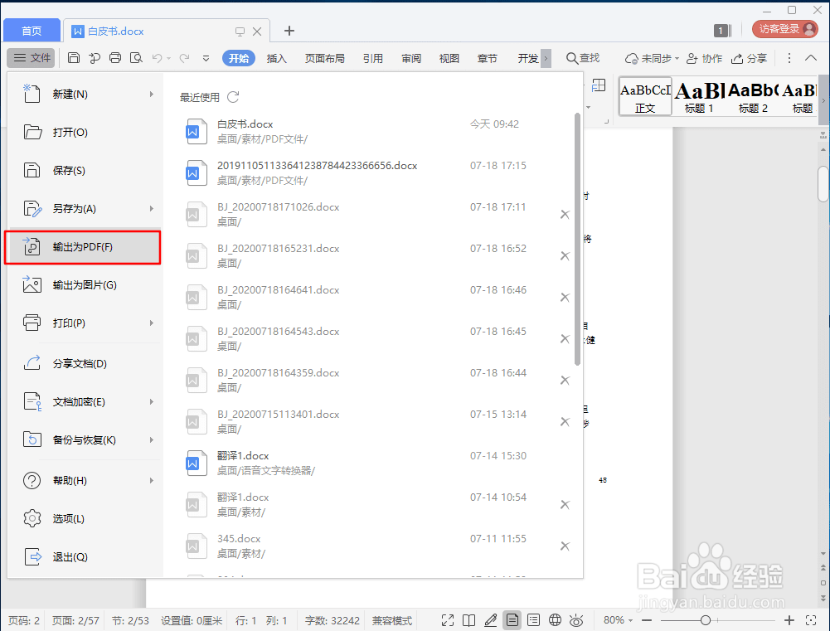Switch to web layout view via status bar icon
Viewport: 830px width, 631px height.
tap(555, 619)
